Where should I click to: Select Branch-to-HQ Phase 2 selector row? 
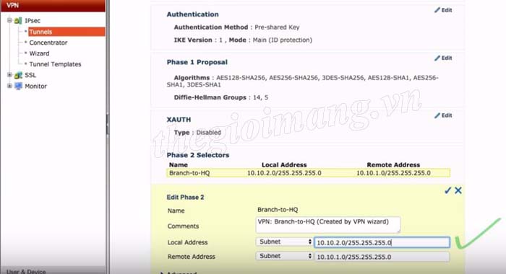[308, 173]
